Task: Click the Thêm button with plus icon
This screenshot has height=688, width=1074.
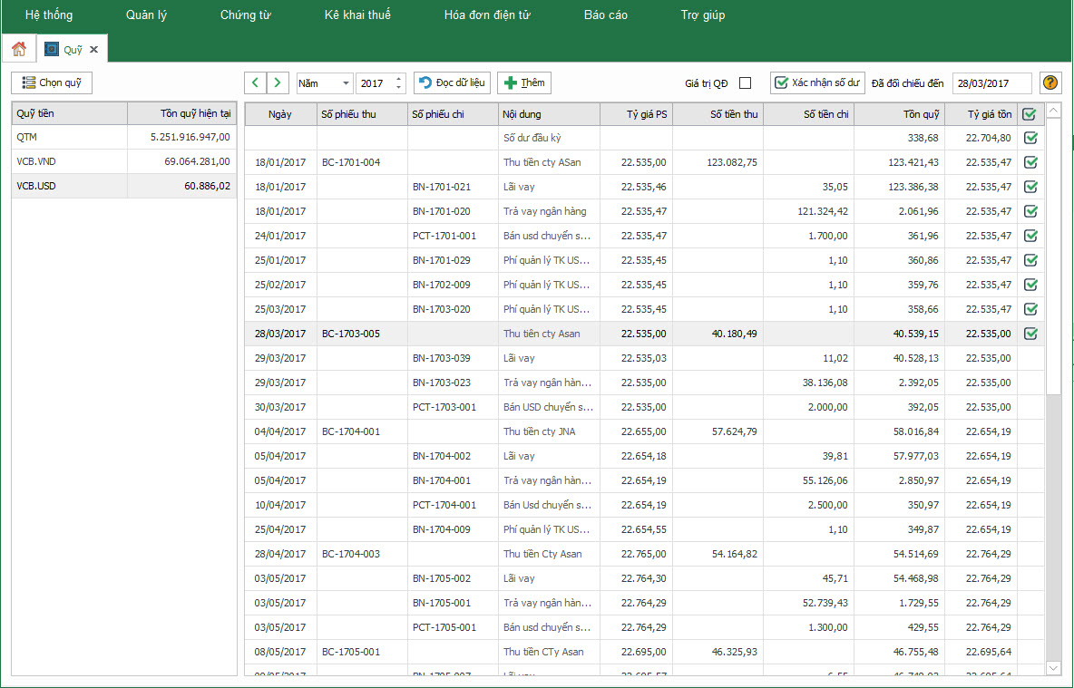Action: tap(524, 82)
